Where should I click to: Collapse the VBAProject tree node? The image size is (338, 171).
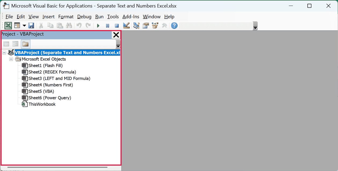[5, 53]
